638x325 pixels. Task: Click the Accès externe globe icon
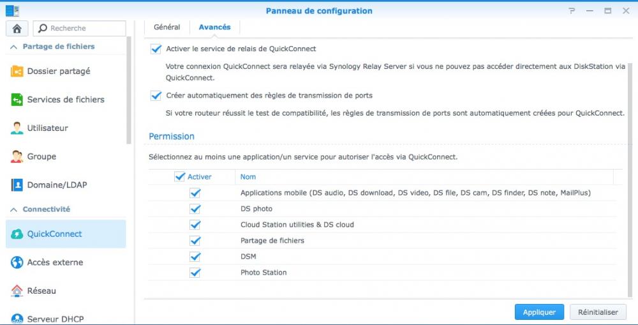pyautogui.click(x=17, y=262)
